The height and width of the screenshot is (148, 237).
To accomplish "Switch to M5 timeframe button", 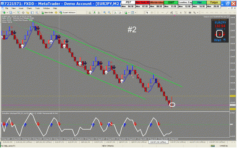I will coord(207,12).
